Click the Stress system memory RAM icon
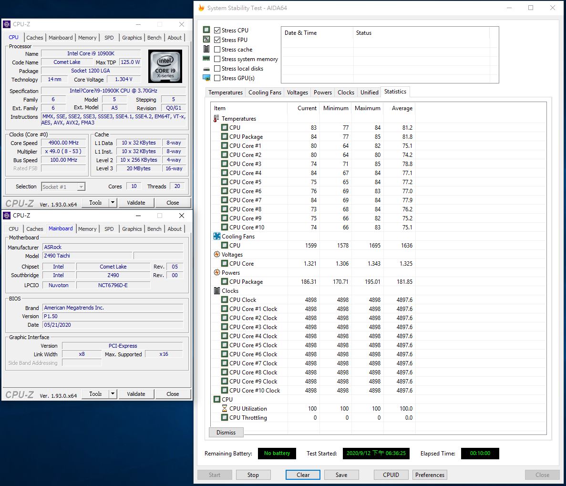This screenshot has height=486, width=566. [206, 59]
